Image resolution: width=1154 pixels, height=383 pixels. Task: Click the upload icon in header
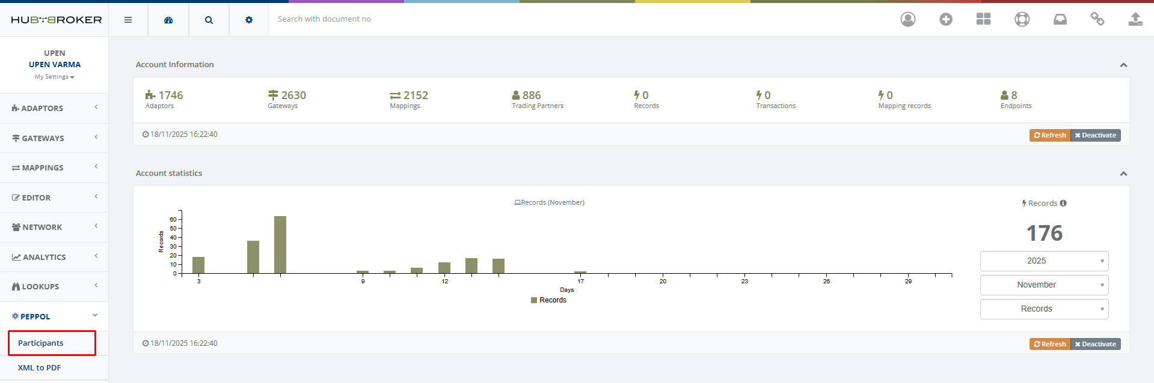pyautogui.click(x=1135, y=19)
